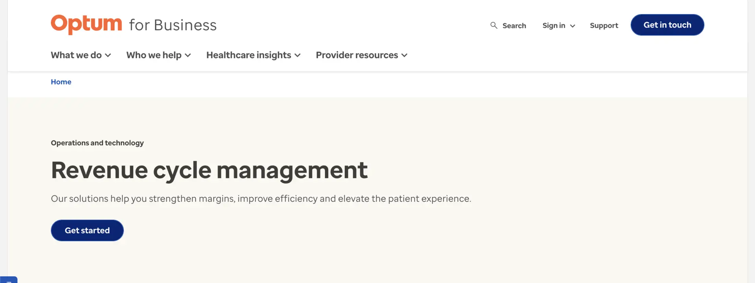Click the chevron next to Sign in
This screenshot has width=755, height=283.
point(573,26)
